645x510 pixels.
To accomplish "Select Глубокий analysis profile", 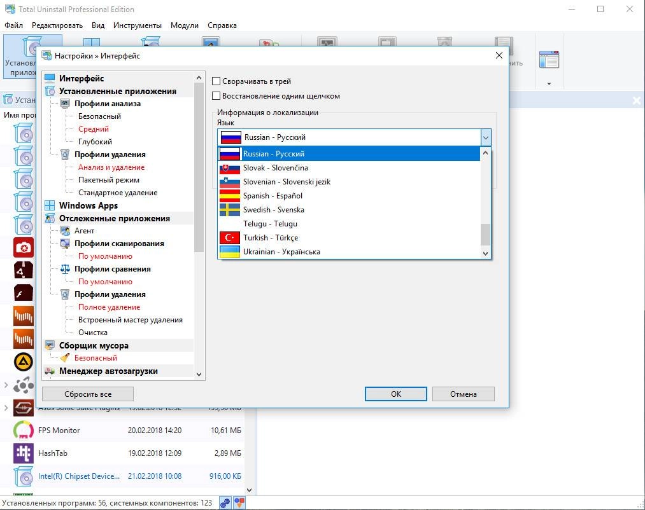I will coord(95,142).
